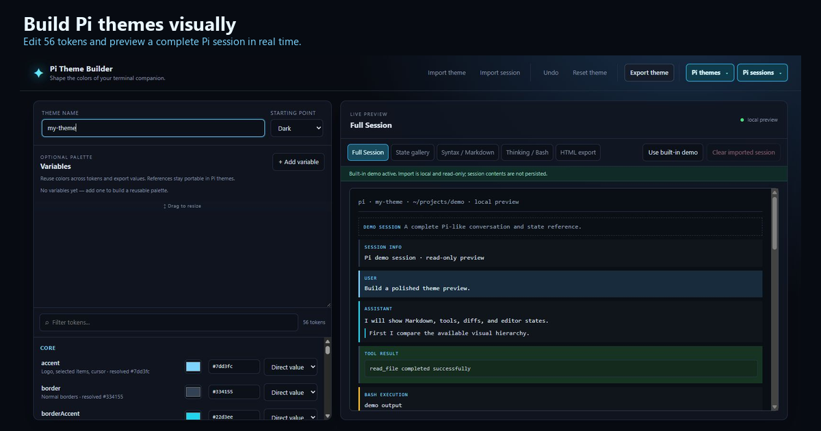Click the CORE section heading
Viewport: 821px width, 431px height.
pyautogui.click(x=48, y=348)
